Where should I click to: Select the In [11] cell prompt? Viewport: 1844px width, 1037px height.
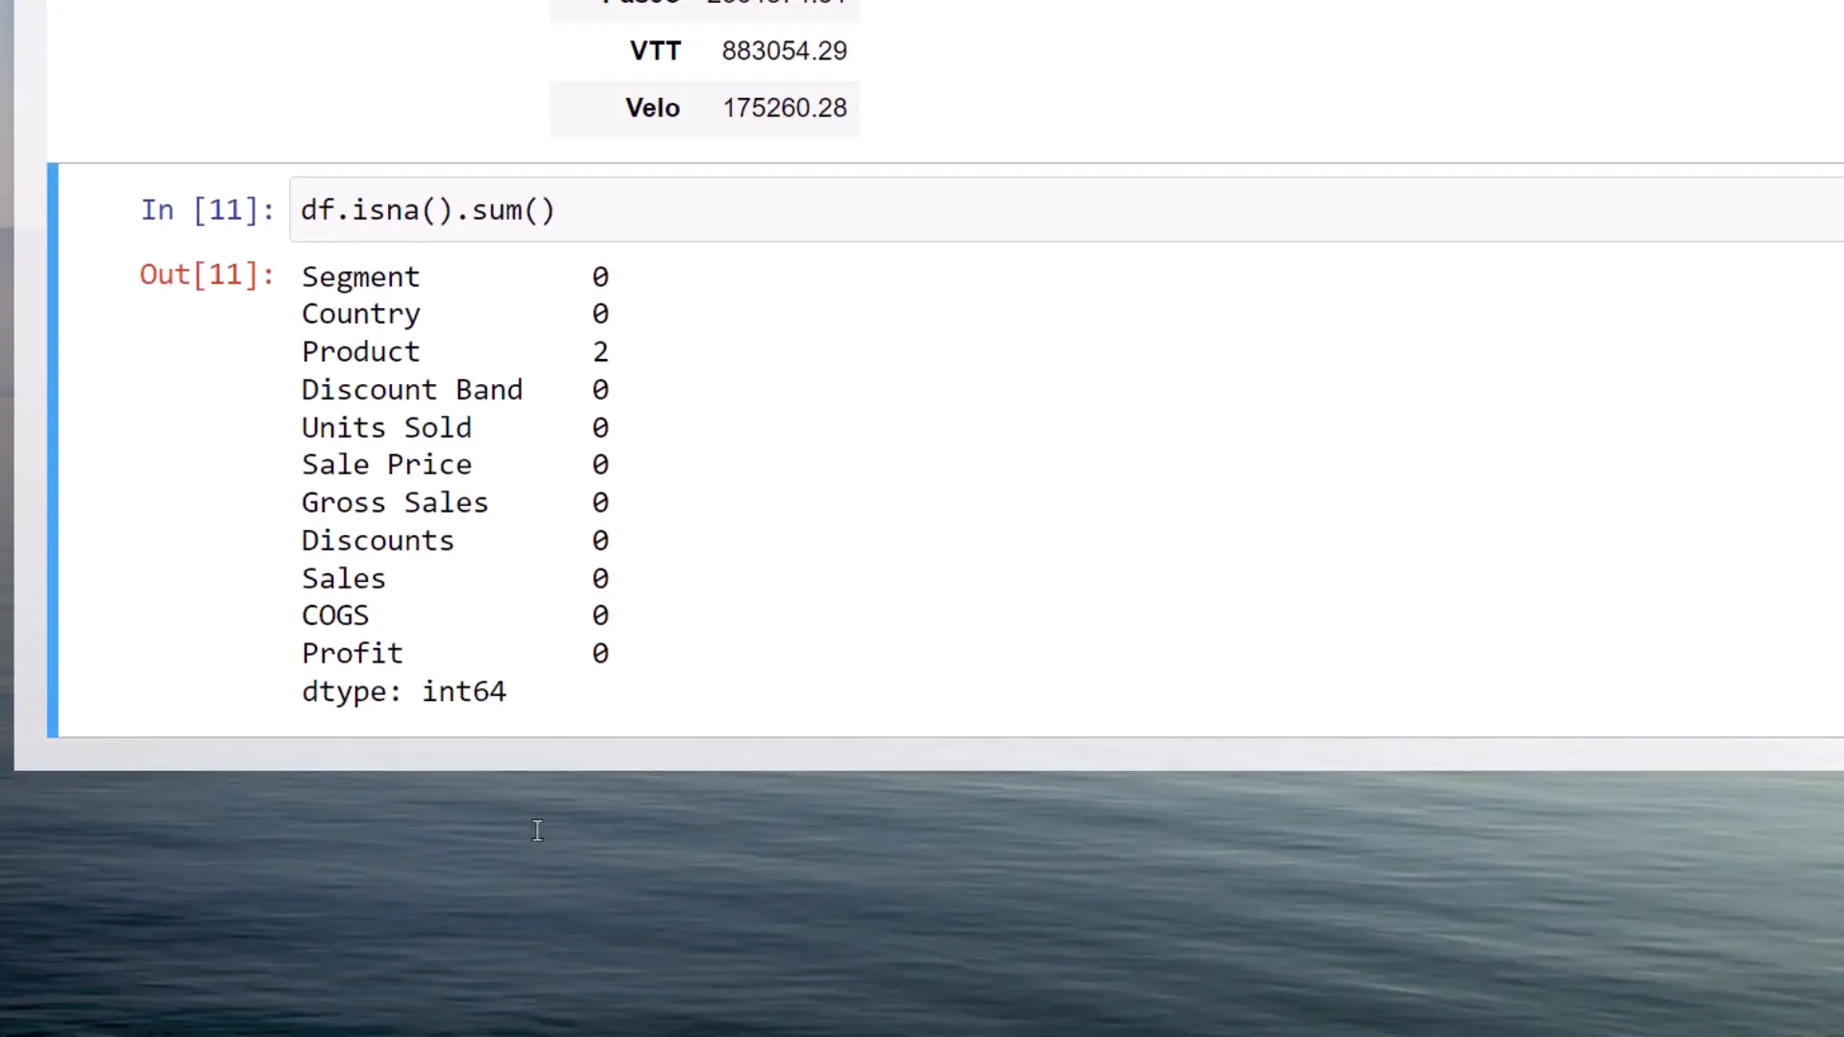click(206, 209)
